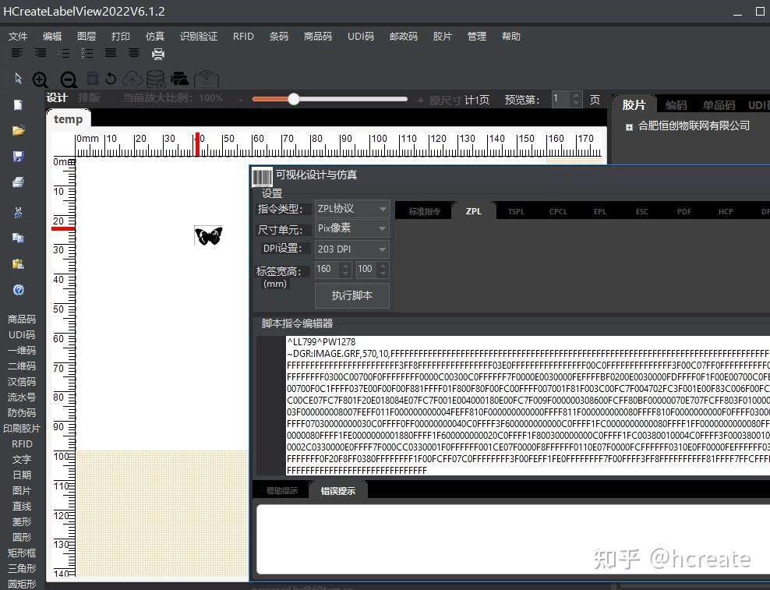770x590 pixels.
Task: Click the trash delete icon
Action: click(x=92, y=78)
